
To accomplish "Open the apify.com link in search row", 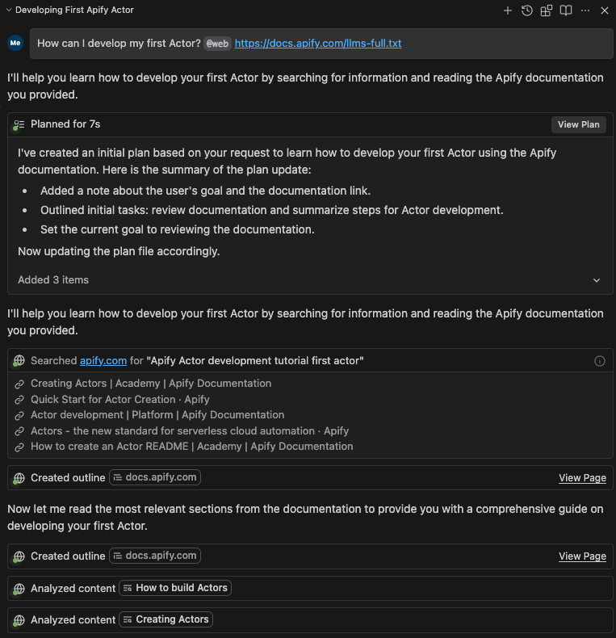I will point(103,361).
